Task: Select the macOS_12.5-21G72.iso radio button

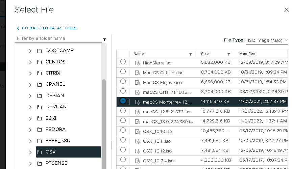Action: 123,111
